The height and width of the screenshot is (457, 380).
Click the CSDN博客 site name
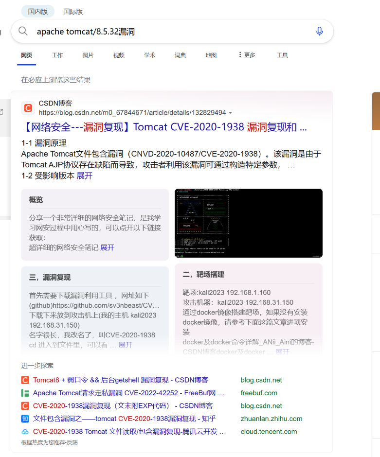[x=55, y=103]
